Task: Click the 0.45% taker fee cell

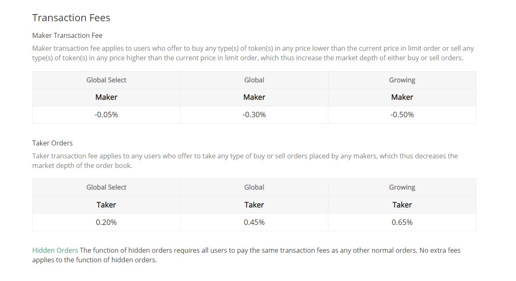Action: pyautogui.click(x=254, y=222)
